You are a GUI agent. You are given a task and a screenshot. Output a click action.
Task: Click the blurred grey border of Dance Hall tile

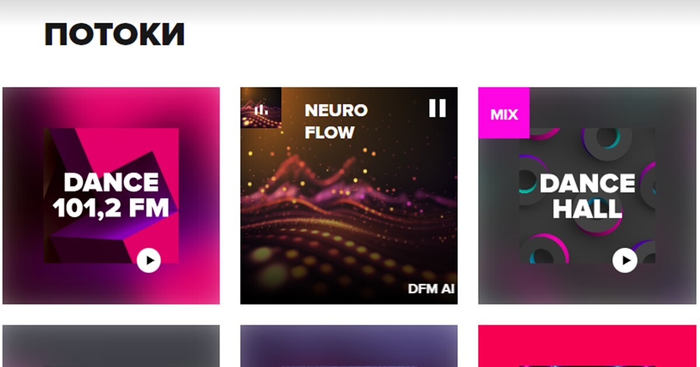(x=675, y=196)
